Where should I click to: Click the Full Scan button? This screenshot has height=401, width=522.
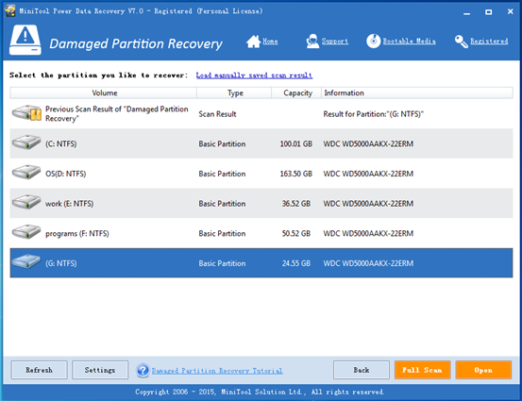coord(423,370)
